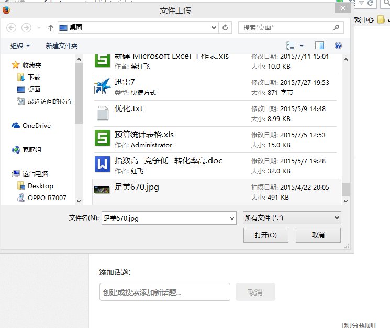390x328 pixels.
Task: Open the view options dropdown arrow
Action: (302, 46)
